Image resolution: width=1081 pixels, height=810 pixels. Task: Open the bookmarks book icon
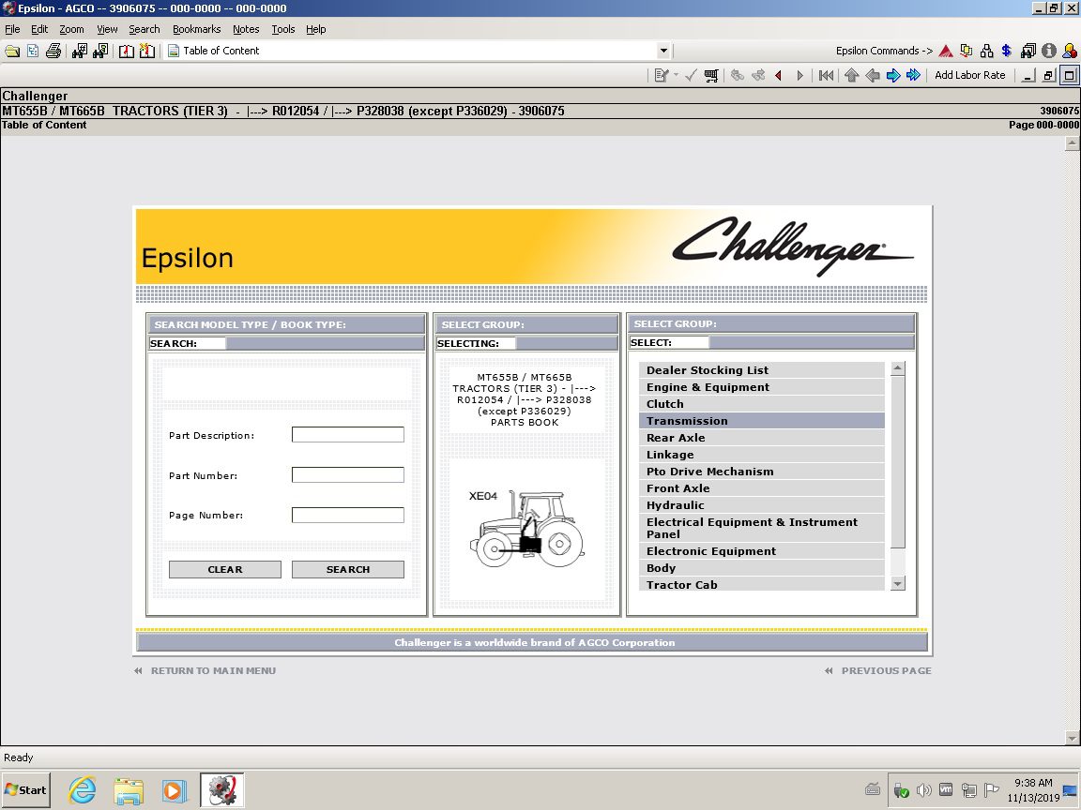(126, 51)
